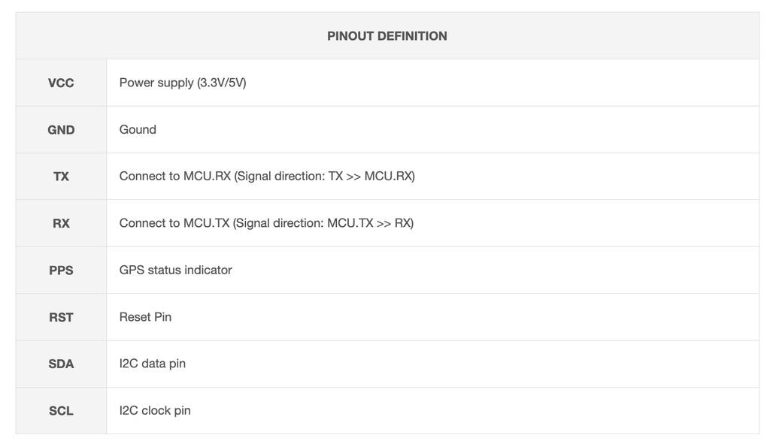This screenshot has width=770, height=444.
Task: Select the TX pin label cell
Action: [61, 177]
